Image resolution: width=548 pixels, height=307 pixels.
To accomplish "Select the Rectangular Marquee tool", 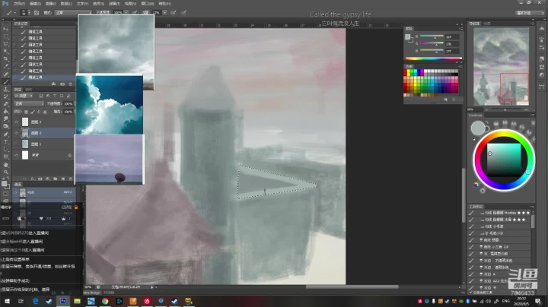I will pos(6,36).
